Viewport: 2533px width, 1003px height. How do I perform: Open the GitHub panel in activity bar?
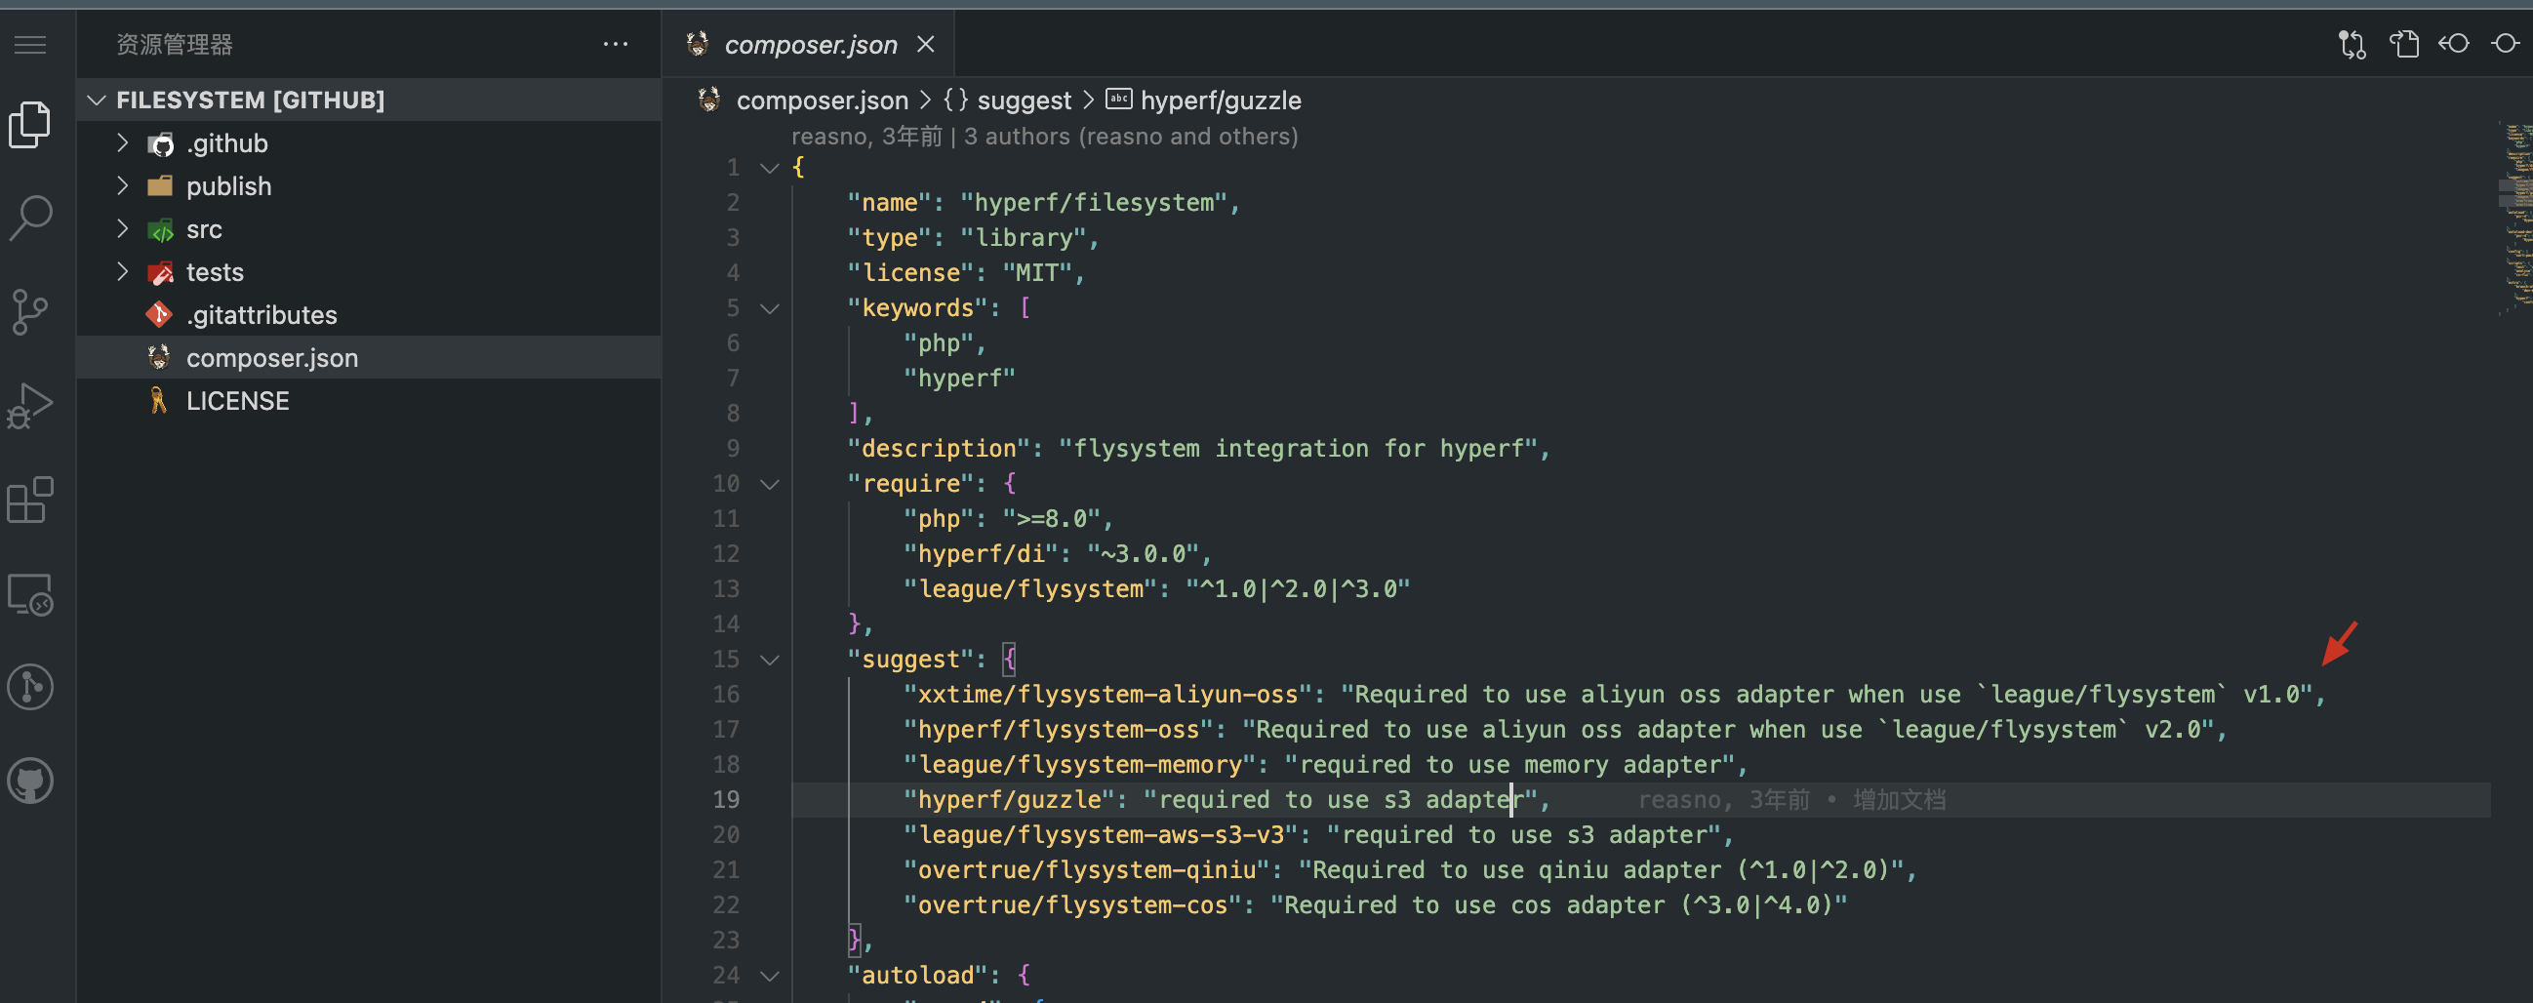(30, 780)
